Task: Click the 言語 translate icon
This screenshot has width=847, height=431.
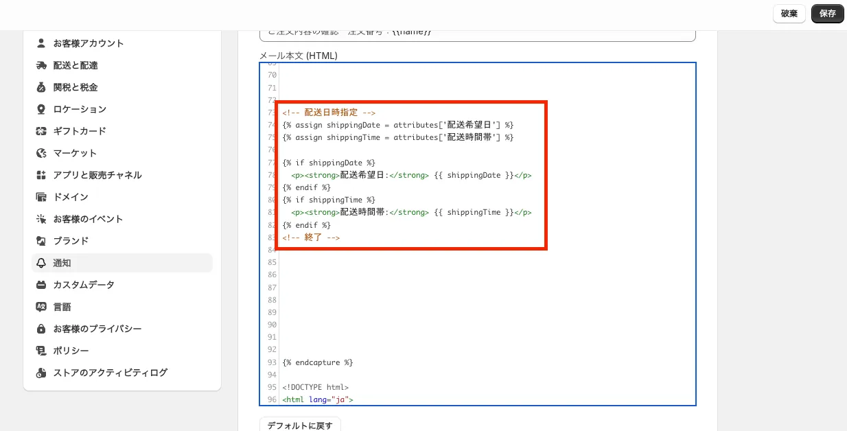Action: click(41, 307)
